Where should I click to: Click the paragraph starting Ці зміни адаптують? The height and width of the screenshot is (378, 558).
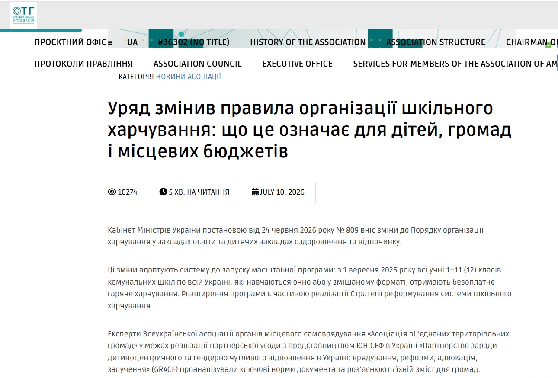tap(310, 288)
